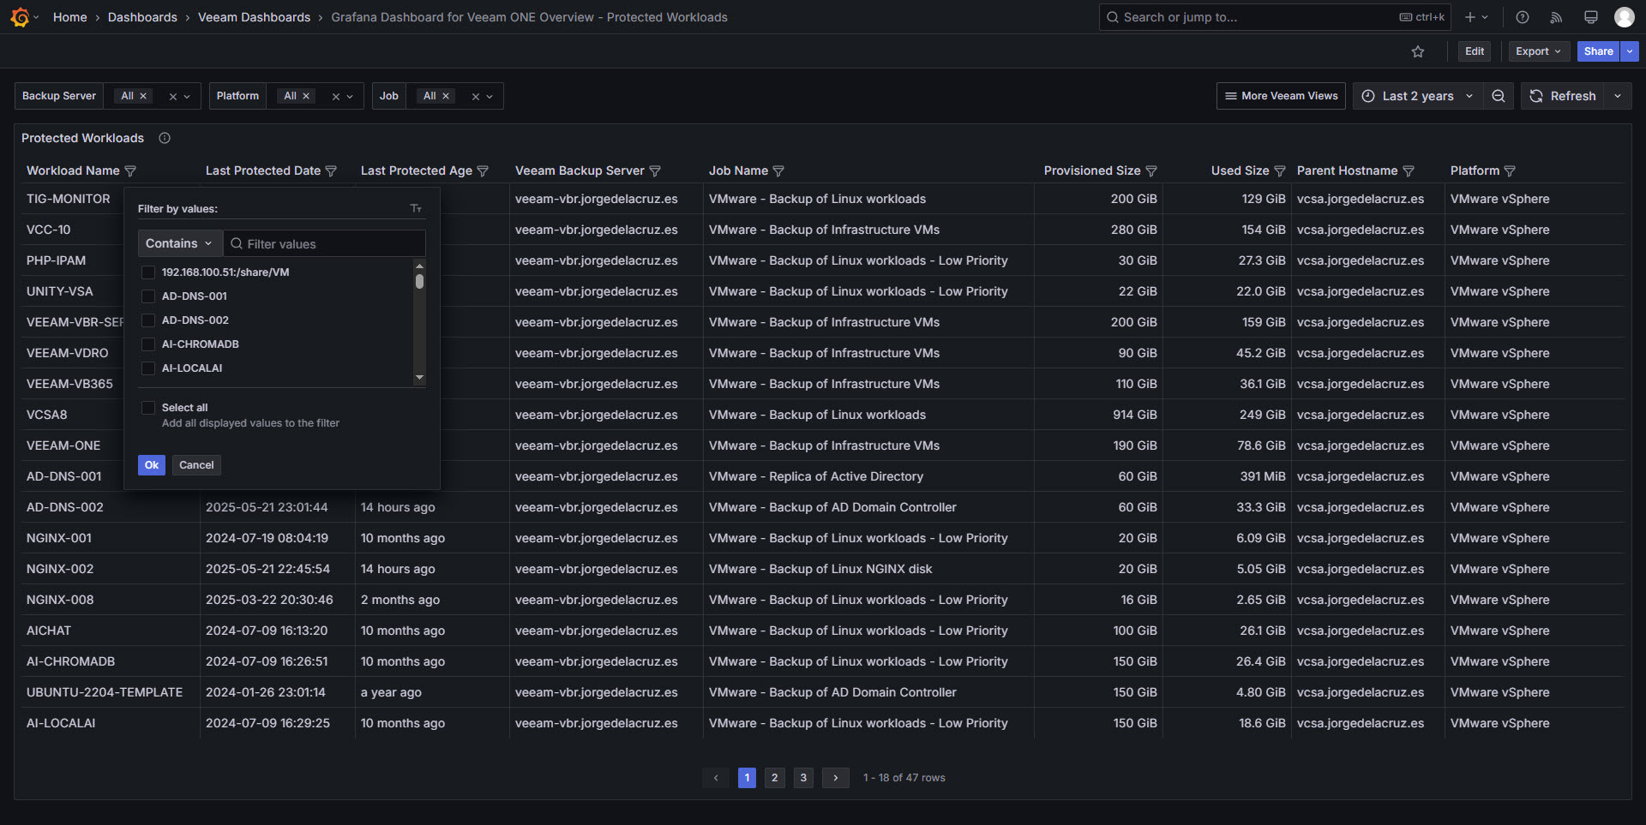Open the news RSS feed icon
This screenshot has height=825, width=1646.
coord(1557,17)
